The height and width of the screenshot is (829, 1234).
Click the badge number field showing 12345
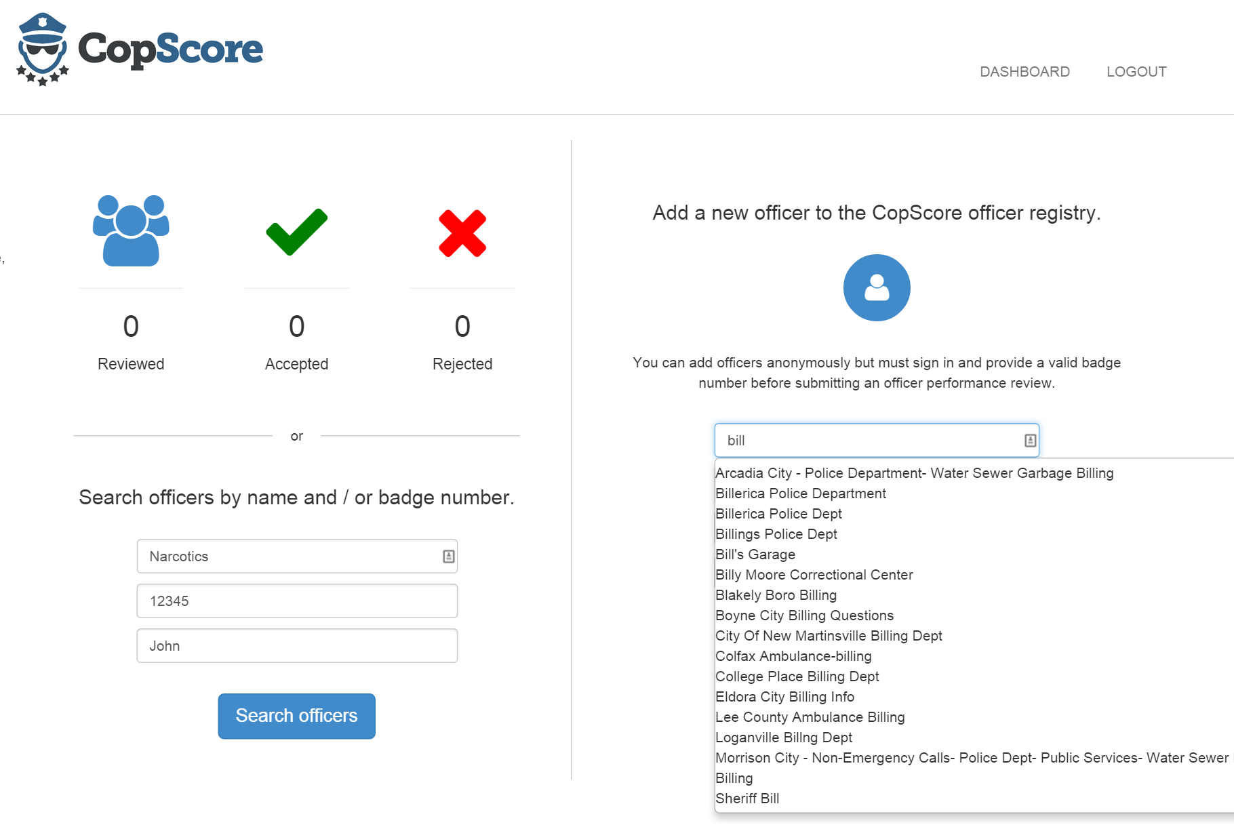[x=297, y=601]
